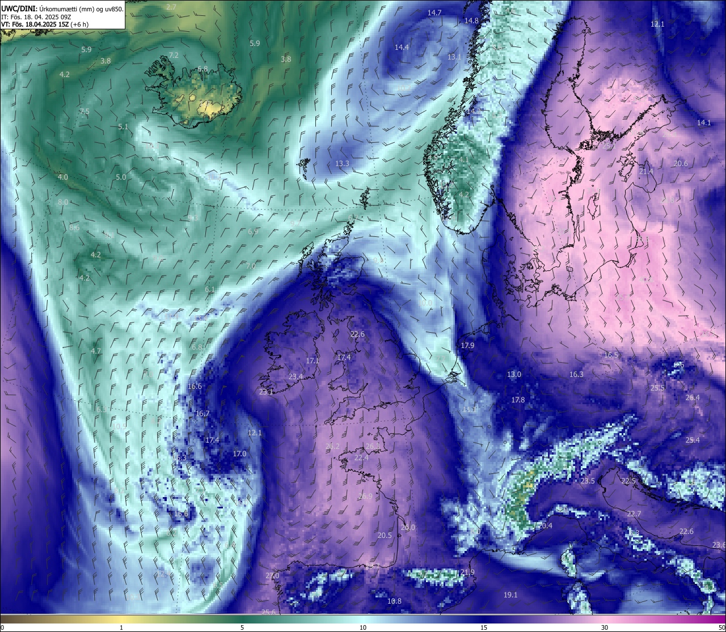726x632 pixels.
Task: Click the 50 tick label on the color scale
Action: coord(721,627)
